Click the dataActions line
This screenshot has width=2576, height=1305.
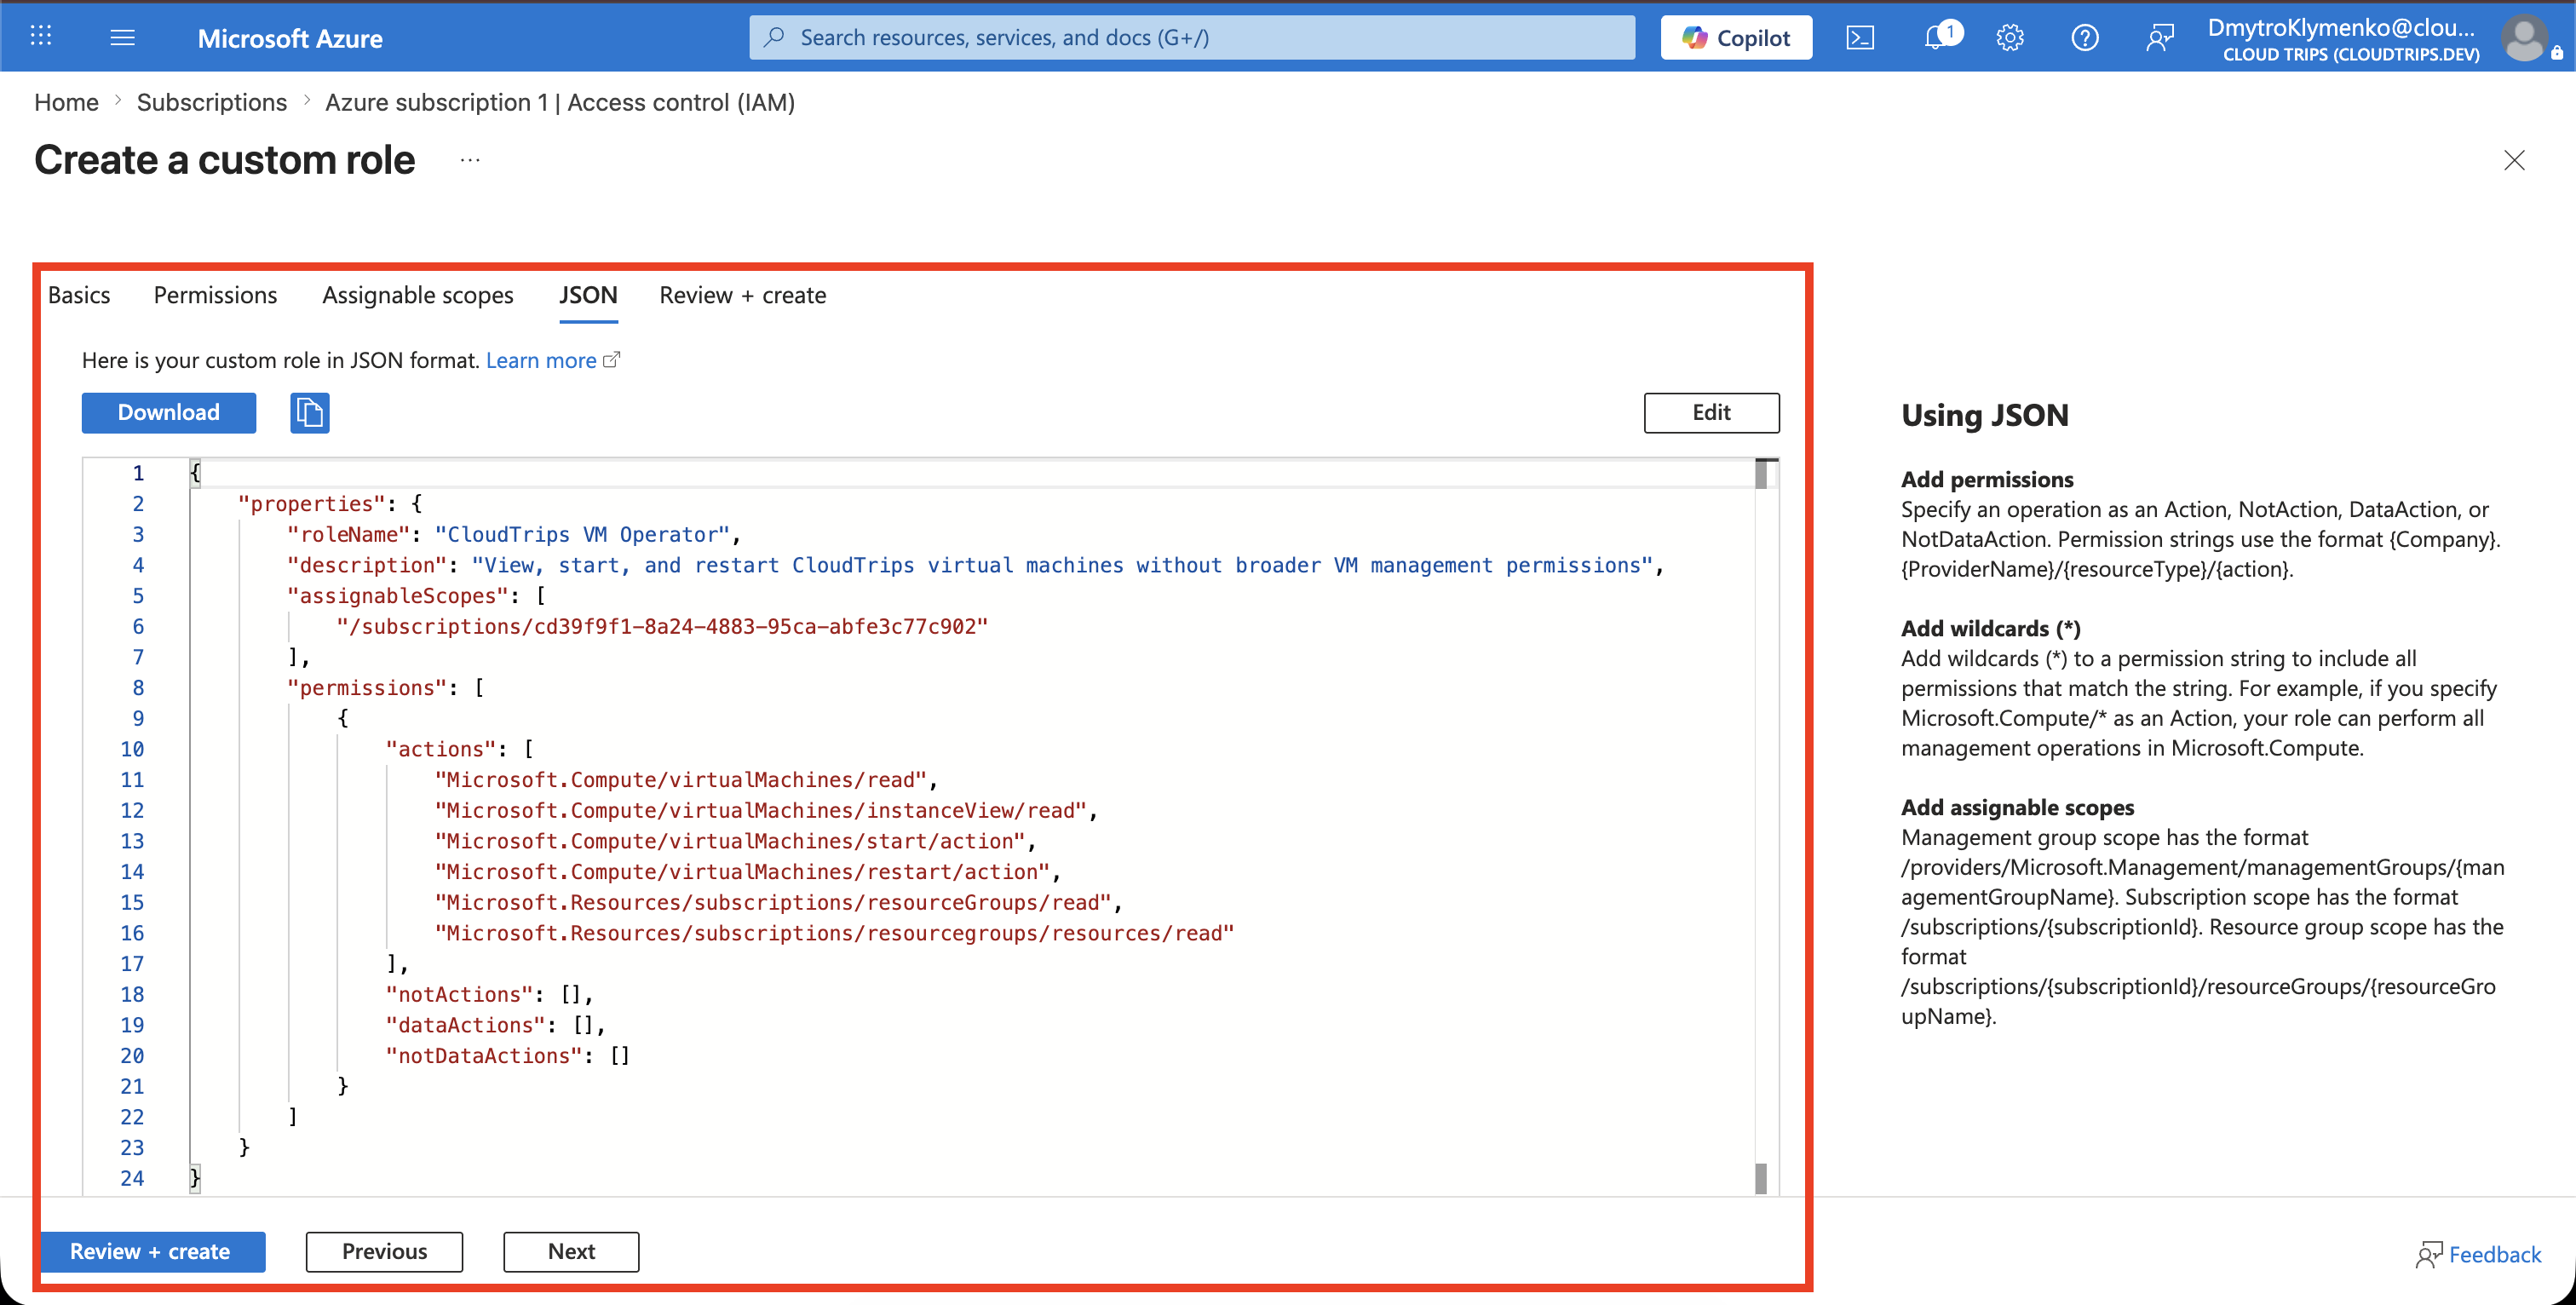[496, 1025]
